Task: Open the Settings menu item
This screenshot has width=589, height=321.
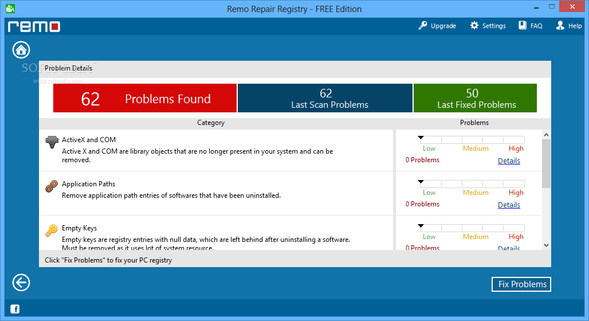Action: tap(488, 26)
